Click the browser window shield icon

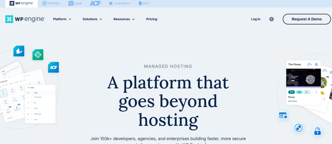pyautogui.click(x=283, y=115)
